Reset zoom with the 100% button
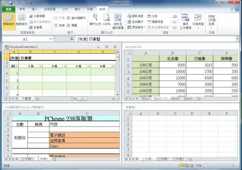 tap(106, 20)
